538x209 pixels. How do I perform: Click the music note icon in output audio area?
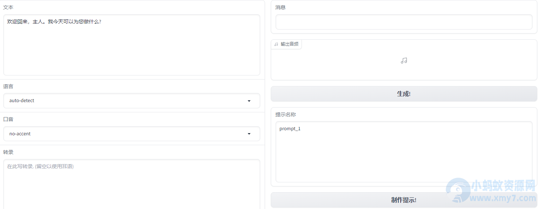[x=404, y=61]
